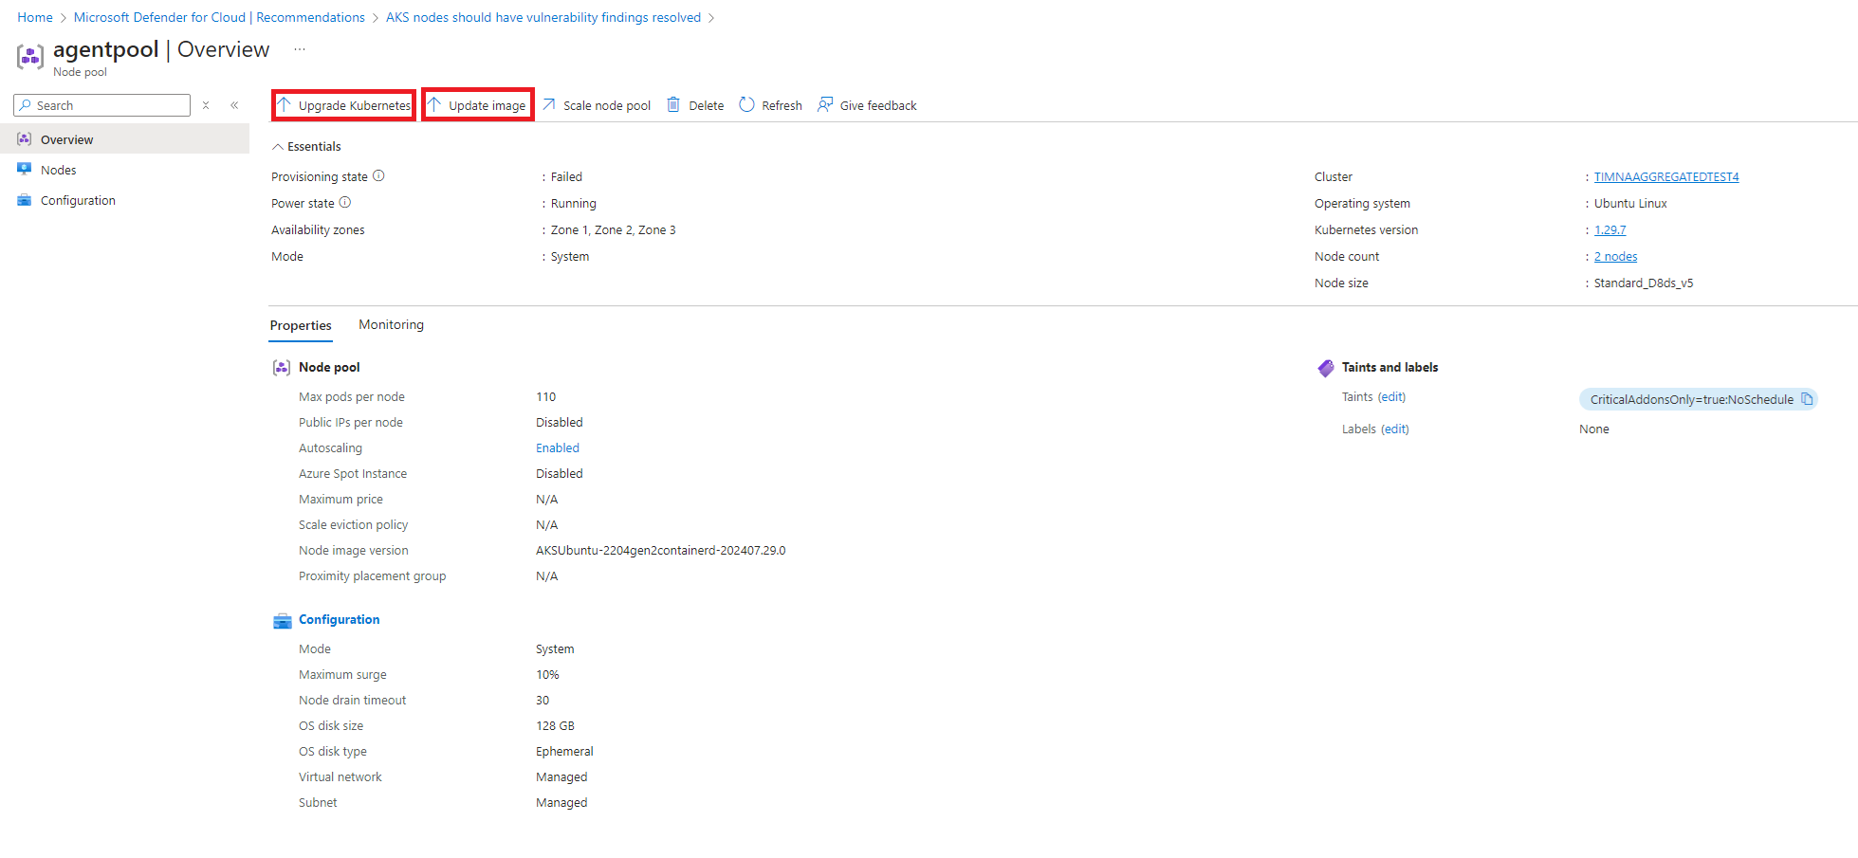Viewport: 1858px width, 858px height.
Task: Click the Nodes monitor icon in the sidebar
Action: click(25, 169)
